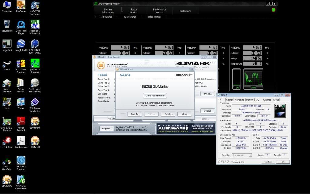This screenshot has height=194, width=310.
Task: Click the AMD OverDrive help question-mark button
Action: [268, 4]
